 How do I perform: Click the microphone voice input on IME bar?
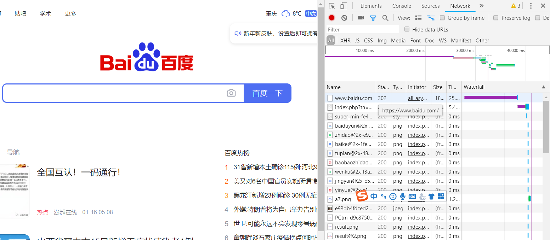click(402, 196)
